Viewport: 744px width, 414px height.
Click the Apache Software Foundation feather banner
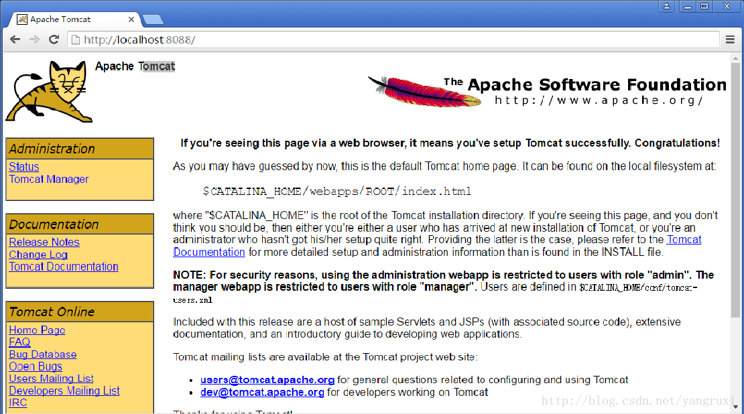pyautogui.click(x=547, y=91)
